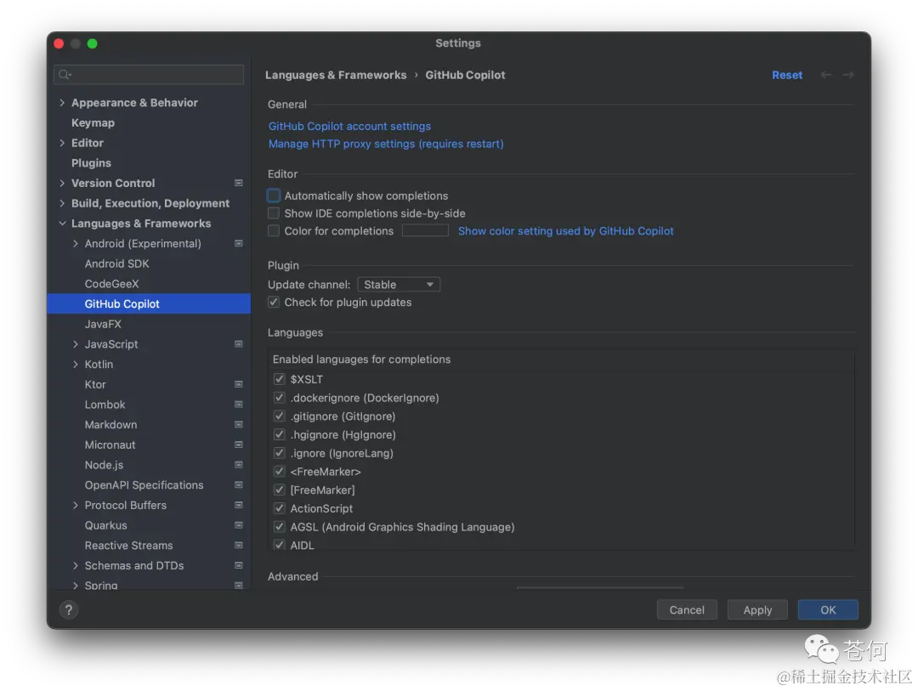The image size is (918, 691).
Task: Click project-level icon next to Android (Experimental)
Action: point(239,244)
